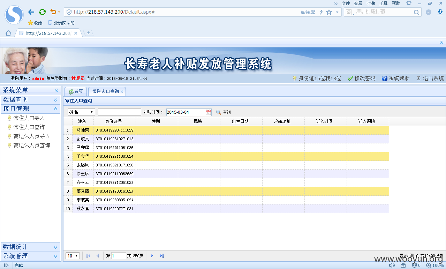Open the 帮助 browser menu
This screenshot has height=269, width=446.
tap(396, 3)
